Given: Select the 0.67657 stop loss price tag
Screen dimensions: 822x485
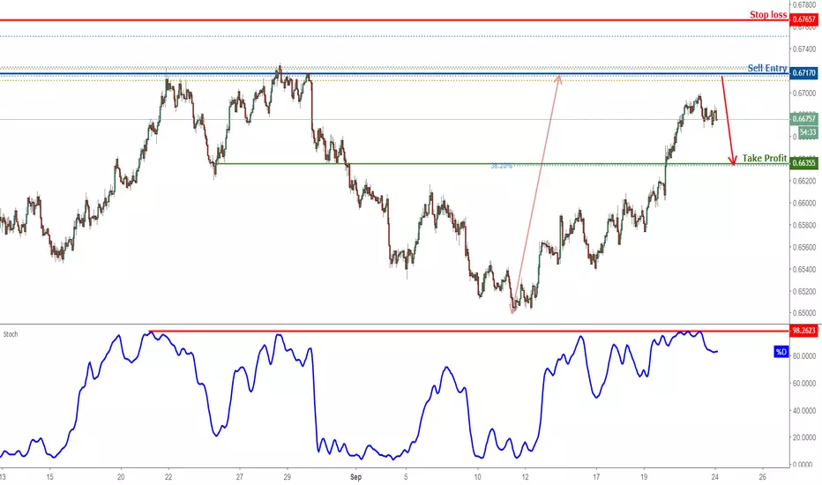Looking at the screenshot, I should pyautogui.click(x=803, y=19).
